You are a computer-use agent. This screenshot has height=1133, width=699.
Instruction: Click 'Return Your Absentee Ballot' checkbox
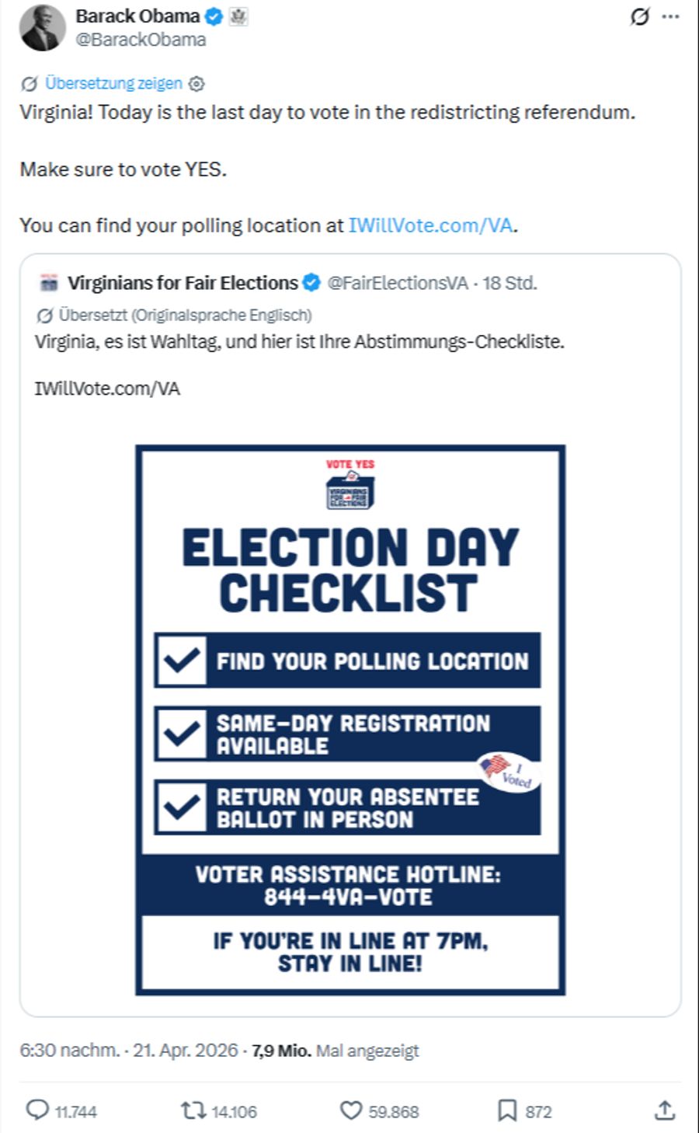coord(182,807)
